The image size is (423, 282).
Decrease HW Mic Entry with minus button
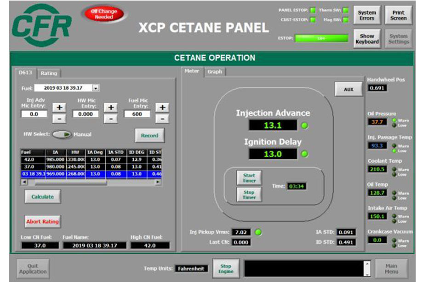[110, 119]
